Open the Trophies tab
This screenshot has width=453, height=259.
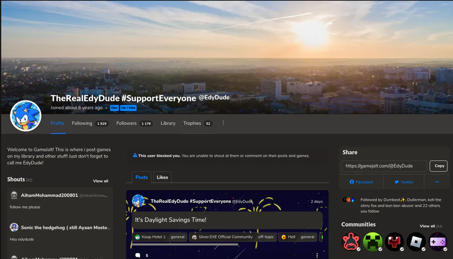click(198, 123)
